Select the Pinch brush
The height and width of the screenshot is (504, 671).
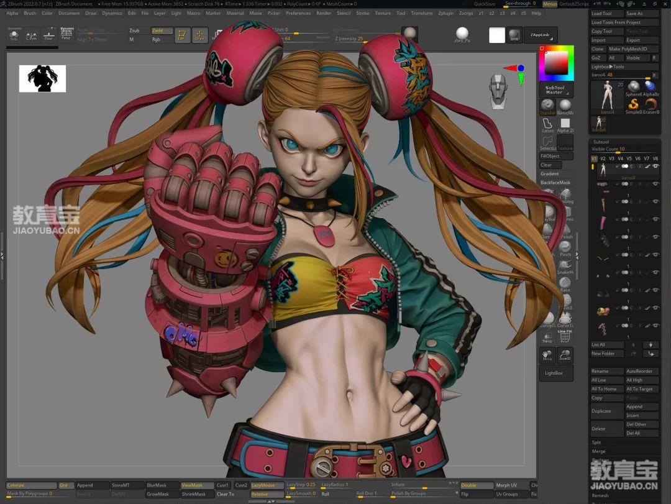565,249
